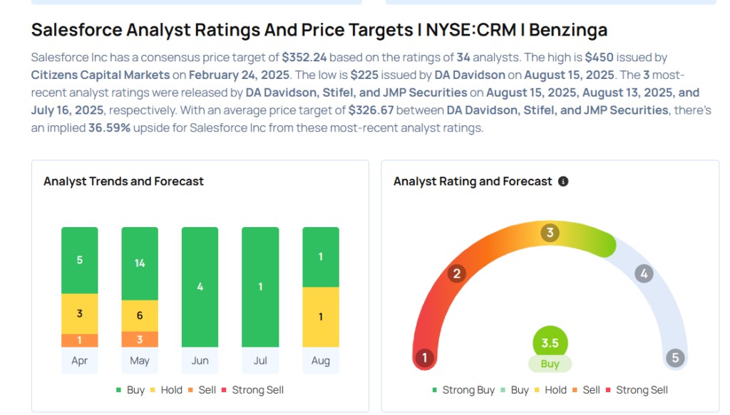
Task: Toggle Hold series in trends chart legend
Action: 166,390
